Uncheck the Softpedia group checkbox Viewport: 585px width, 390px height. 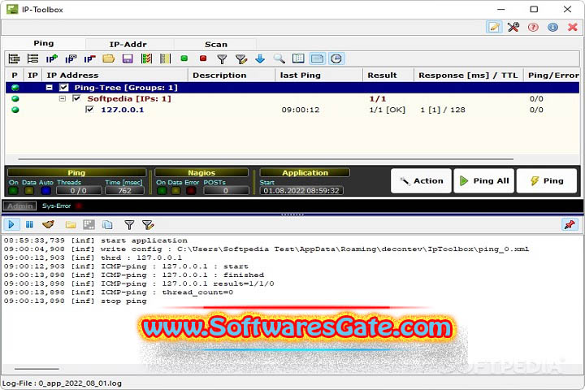coord(76,98)
